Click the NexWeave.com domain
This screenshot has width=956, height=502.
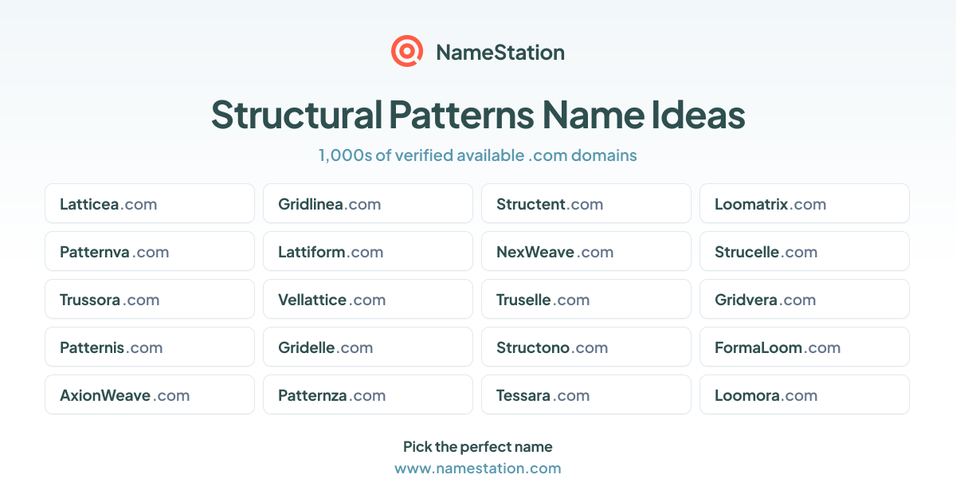click(586, 251)
